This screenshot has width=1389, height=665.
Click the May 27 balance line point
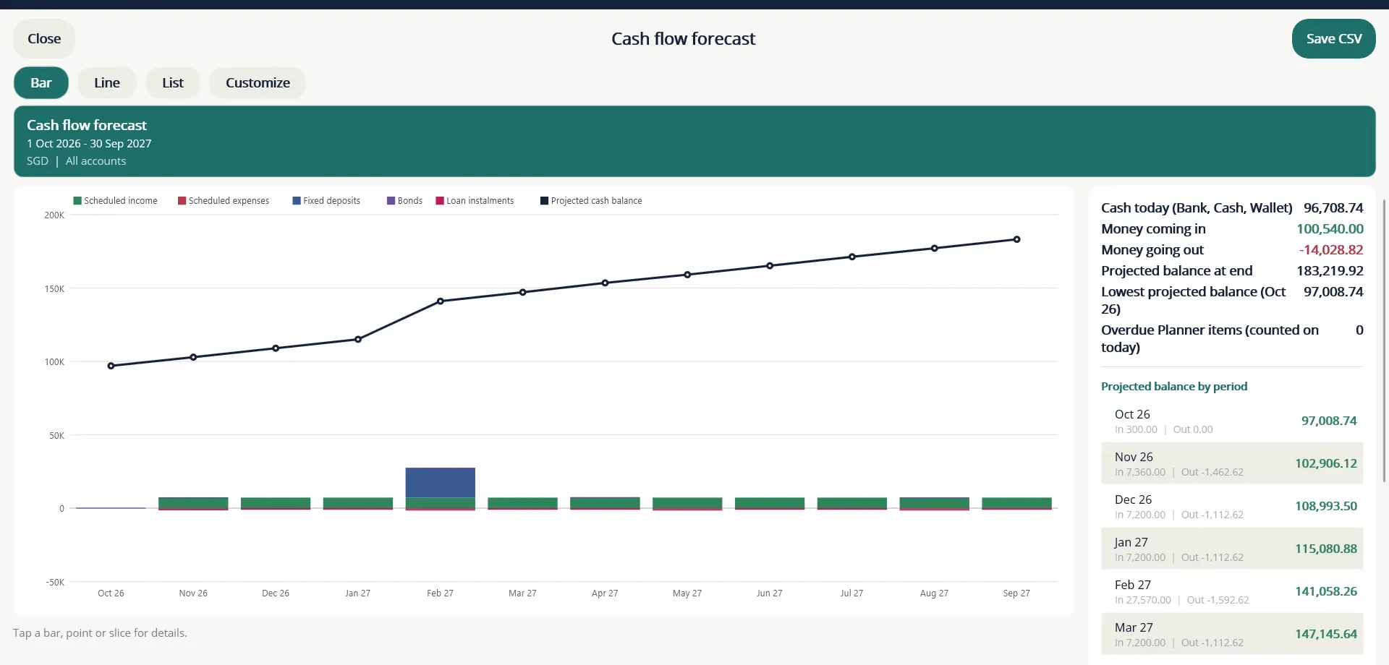[x=687, y=275]
